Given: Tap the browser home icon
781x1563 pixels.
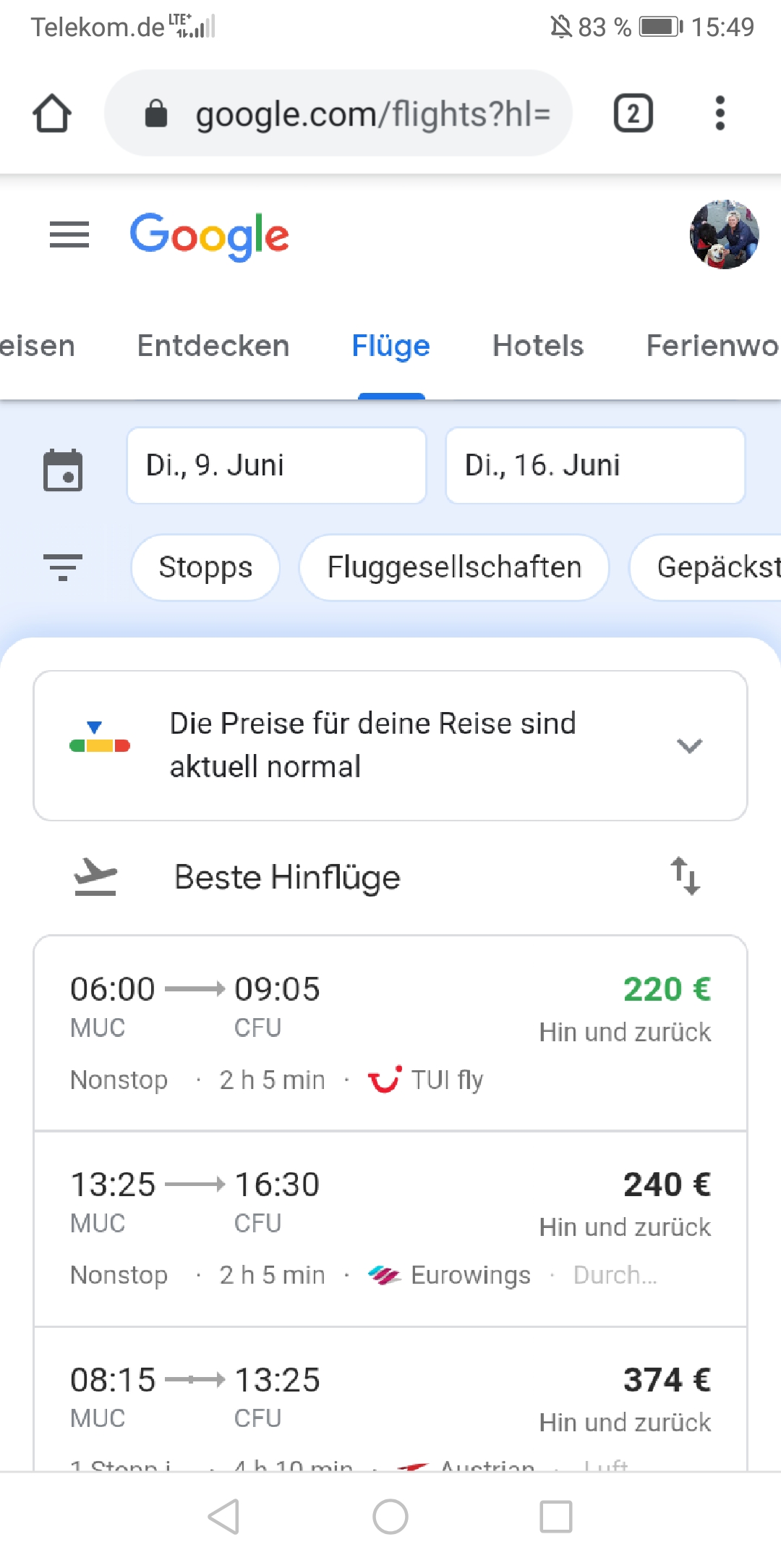Looking at the screenshot, I should [52, 114].
